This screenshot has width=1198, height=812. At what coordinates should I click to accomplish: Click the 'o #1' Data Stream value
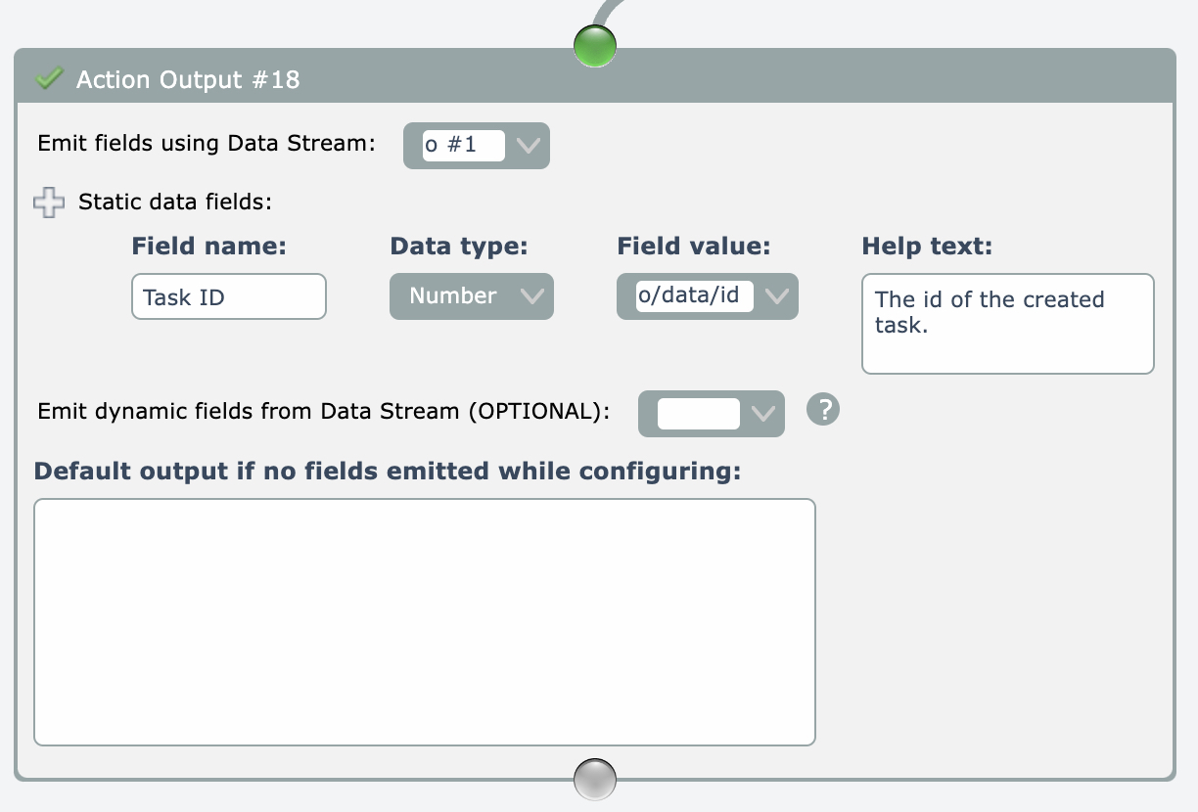463,146
